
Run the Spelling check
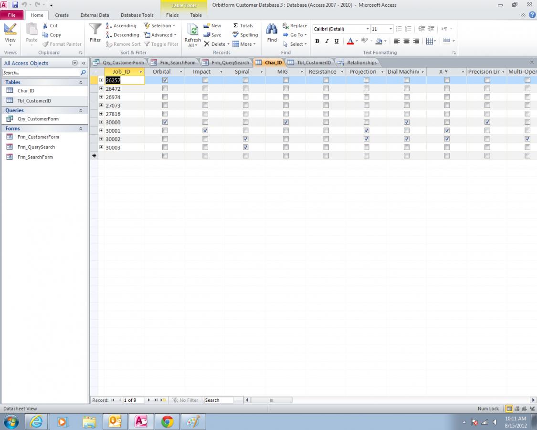pos(245,35)
